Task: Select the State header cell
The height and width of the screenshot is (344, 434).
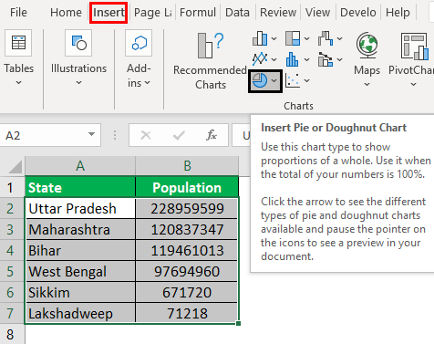Action: pyautogui.click(x=80, y=187)
